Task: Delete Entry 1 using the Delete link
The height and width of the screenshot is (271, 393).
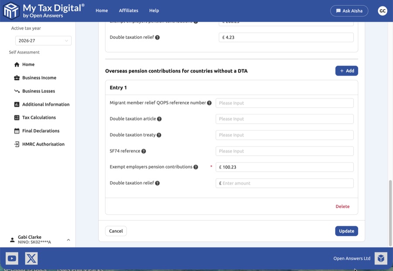Action: [x=342, y=207]
